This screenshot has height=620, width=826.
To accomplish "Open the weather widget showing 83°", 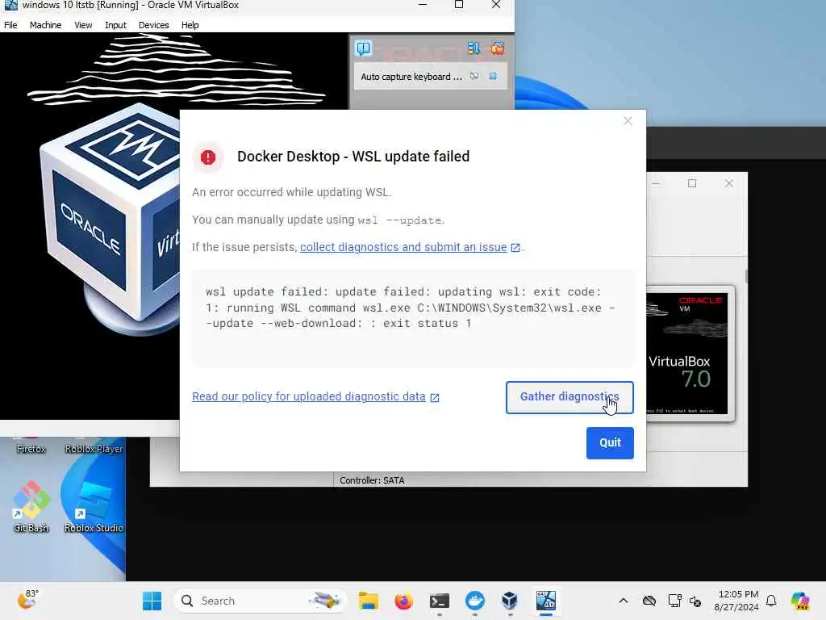I will (28, 600).
